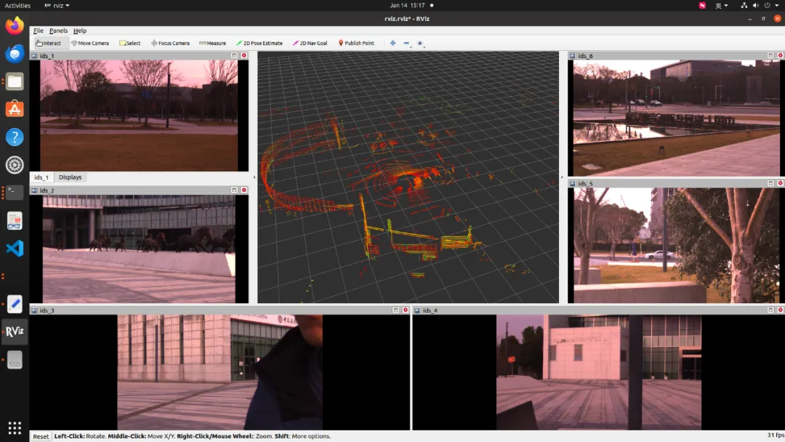This screenshot has width=785, height=442.
Task: Launch Visual Studio Code from the dock
Action: point(15,249)
